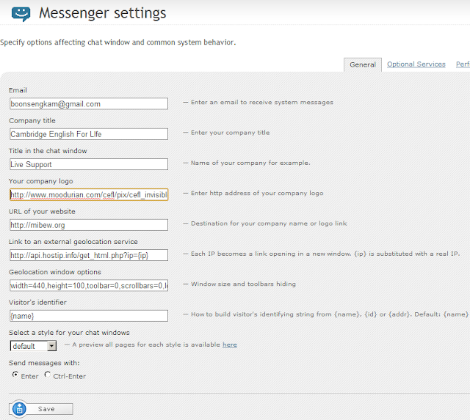Click the blue Save disk icon
This screenshot has width=470, height=420.
point(20,408)
